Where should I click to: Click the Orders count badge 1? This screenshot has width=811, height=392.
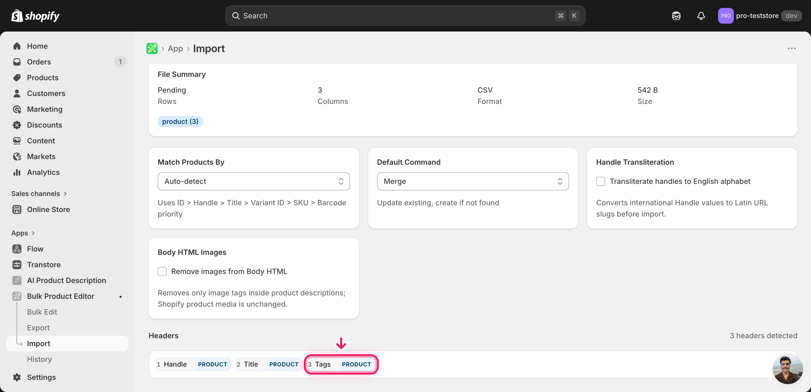click(x=120, y=62)
